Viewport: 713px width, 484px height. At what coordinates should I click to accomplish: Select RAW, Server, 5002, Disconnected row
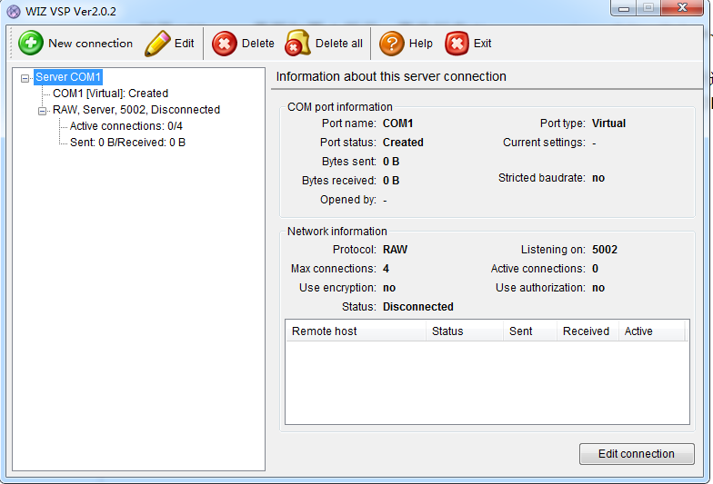pos(136,110)
